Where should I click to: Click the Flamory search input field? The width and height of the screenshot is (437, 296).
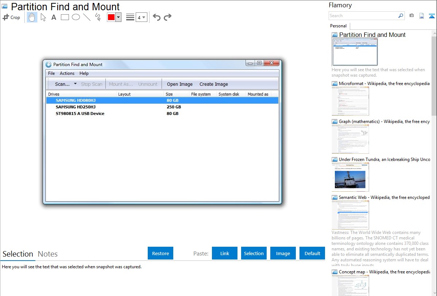(x=363, y=16)
